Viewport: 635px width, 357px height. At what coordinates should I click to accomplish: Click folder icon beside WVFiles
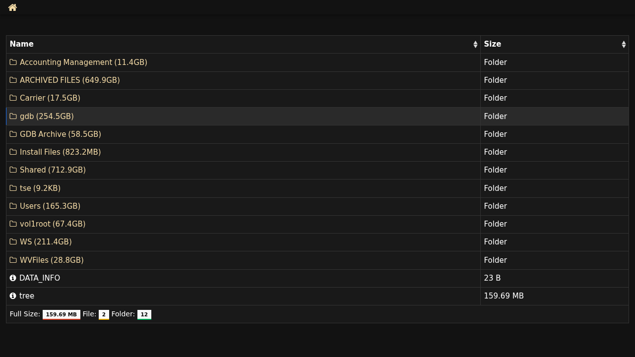[13, 260]
